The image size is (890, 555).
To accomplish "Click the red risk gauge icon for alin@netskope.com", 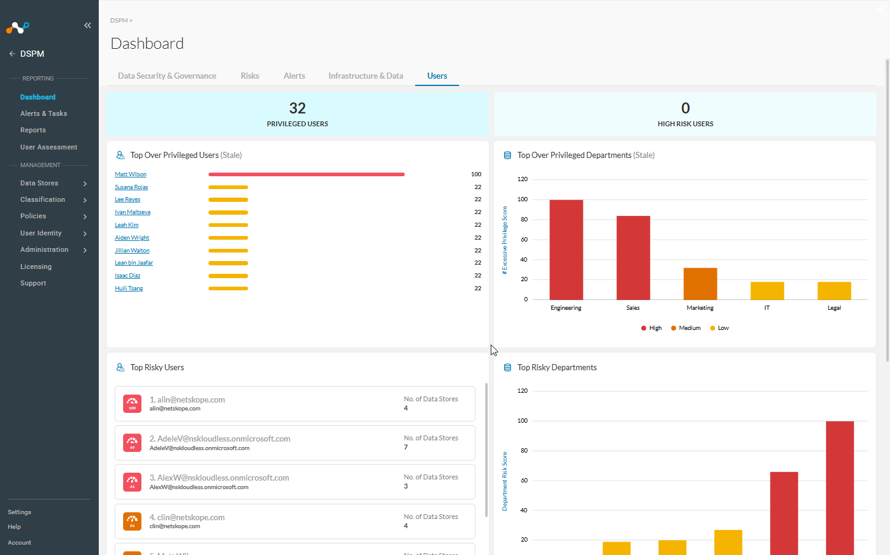I will tap(132, 404).
